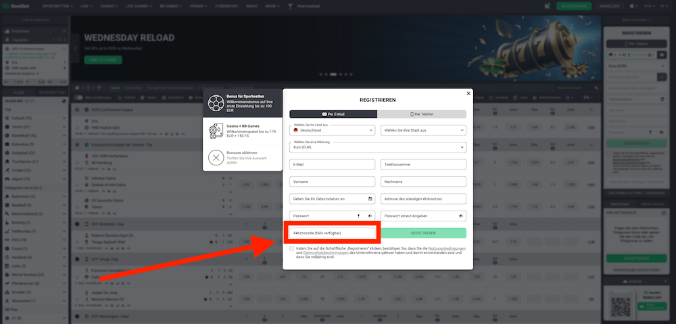Select the Per E-Mail registration tab
Image resolution: width=676 pixels, height=324 pixels.
coord(333,114)
